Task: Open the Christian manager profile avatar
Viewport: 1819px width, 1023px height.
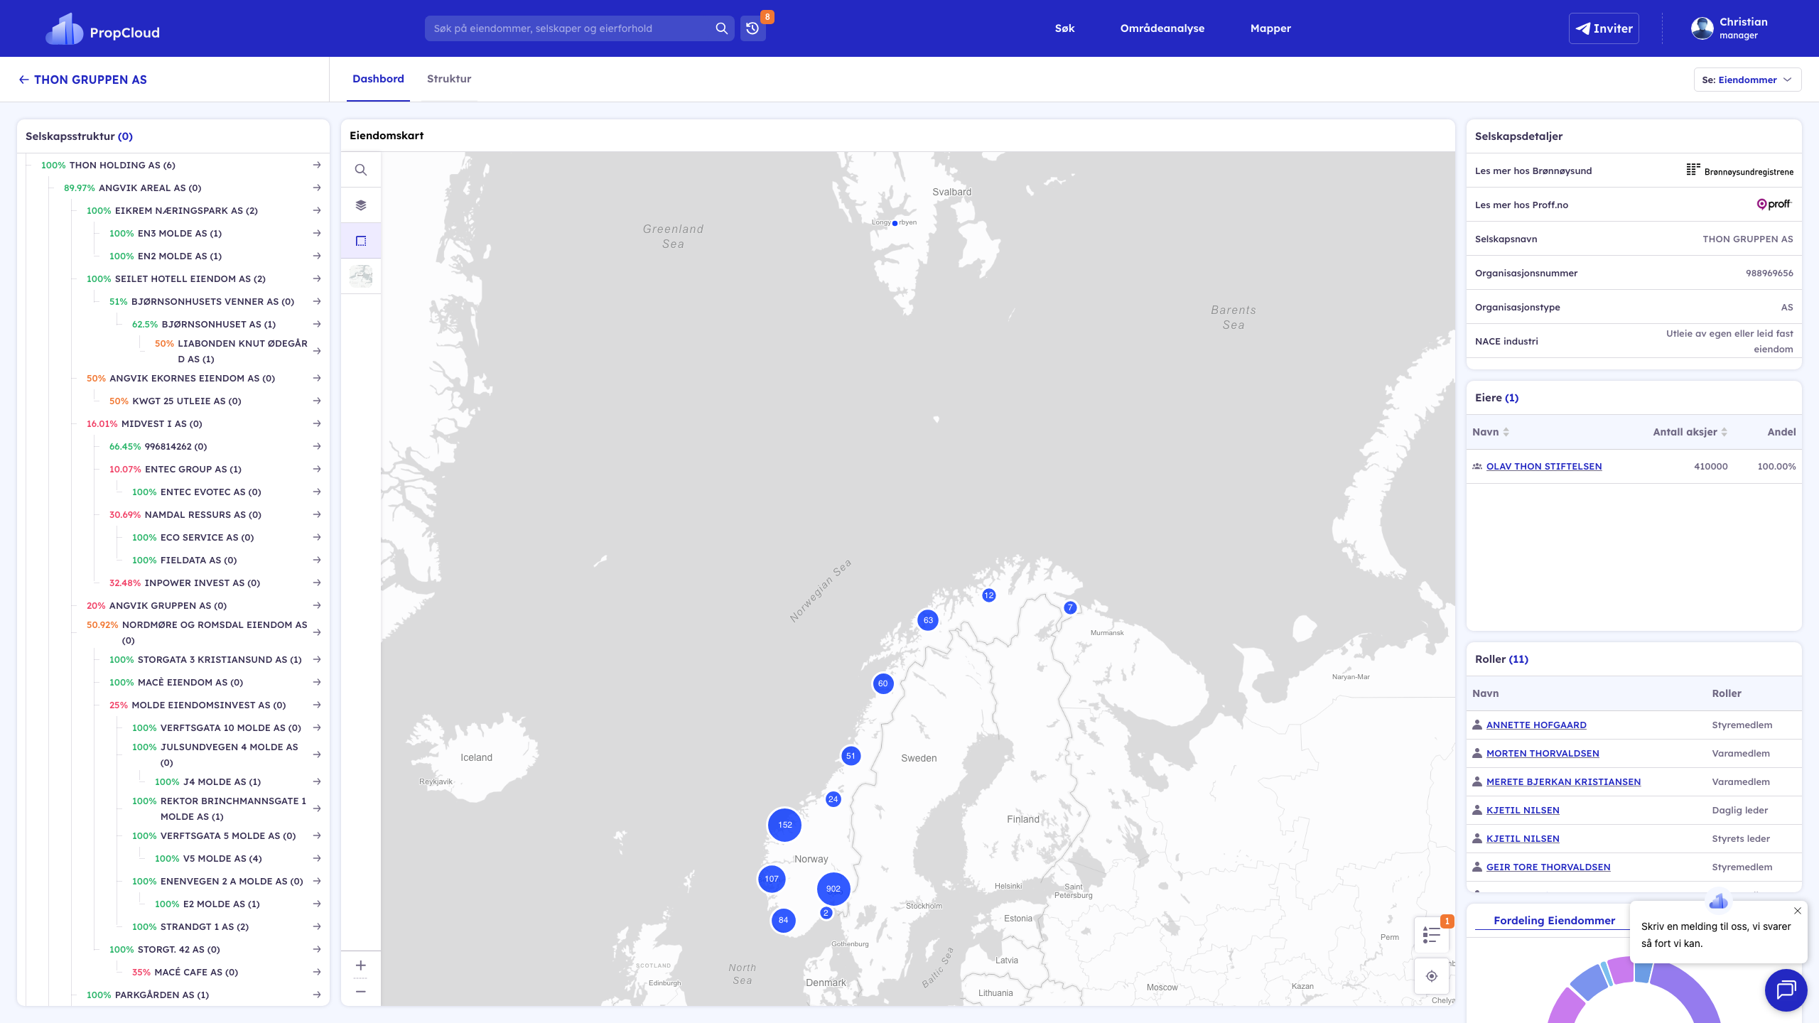Action: pos(1702,28)
